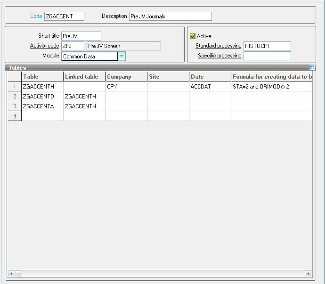This screenshot has height=284, width=326.
Task: Click the Tables panel expand icon
Action: (x=312, y=67)
